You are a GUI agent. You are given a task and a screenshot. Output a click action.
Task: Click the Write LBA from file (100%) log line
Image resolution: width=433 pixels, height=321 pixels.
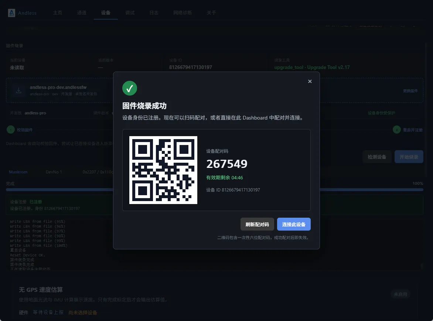[x=39, y=245]
